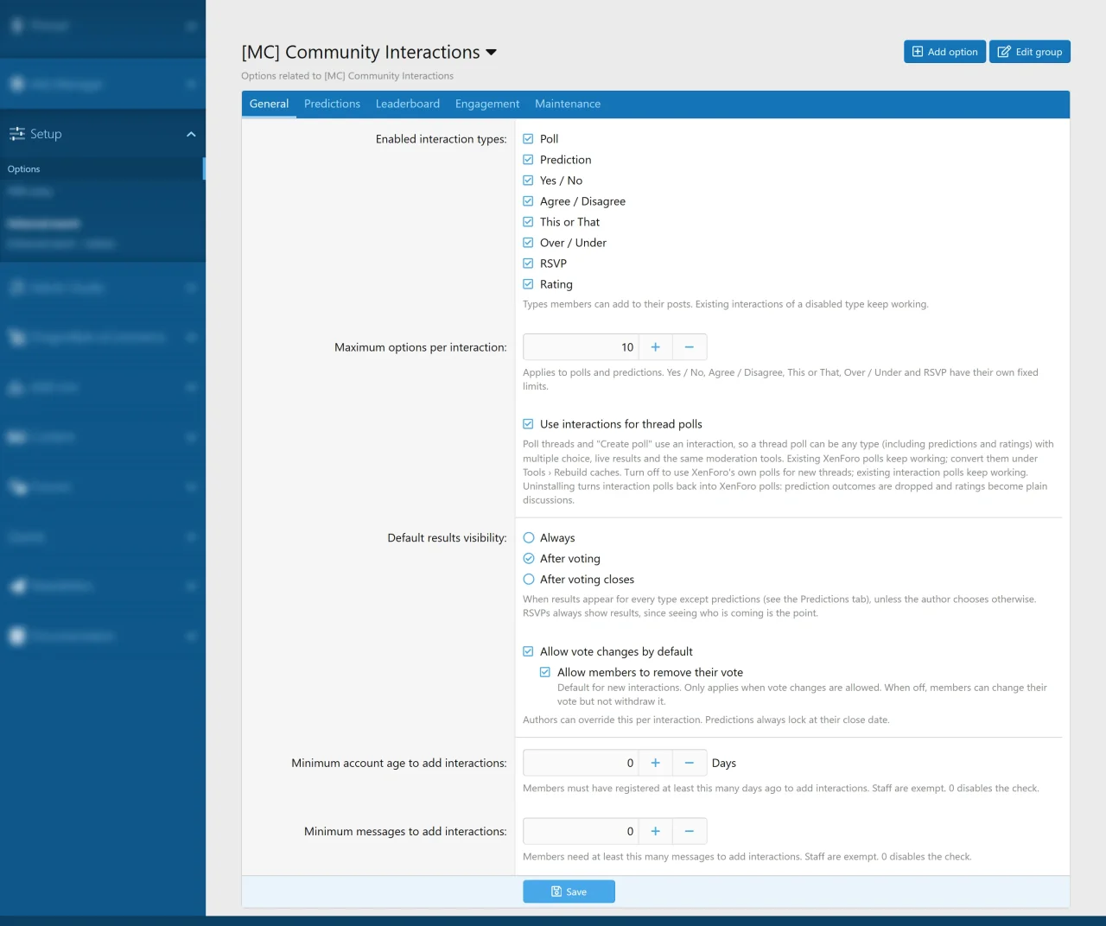Toggle the Yes / No checkbox
This screenshot has width=1106, height=926.
(x=528, y=181)
